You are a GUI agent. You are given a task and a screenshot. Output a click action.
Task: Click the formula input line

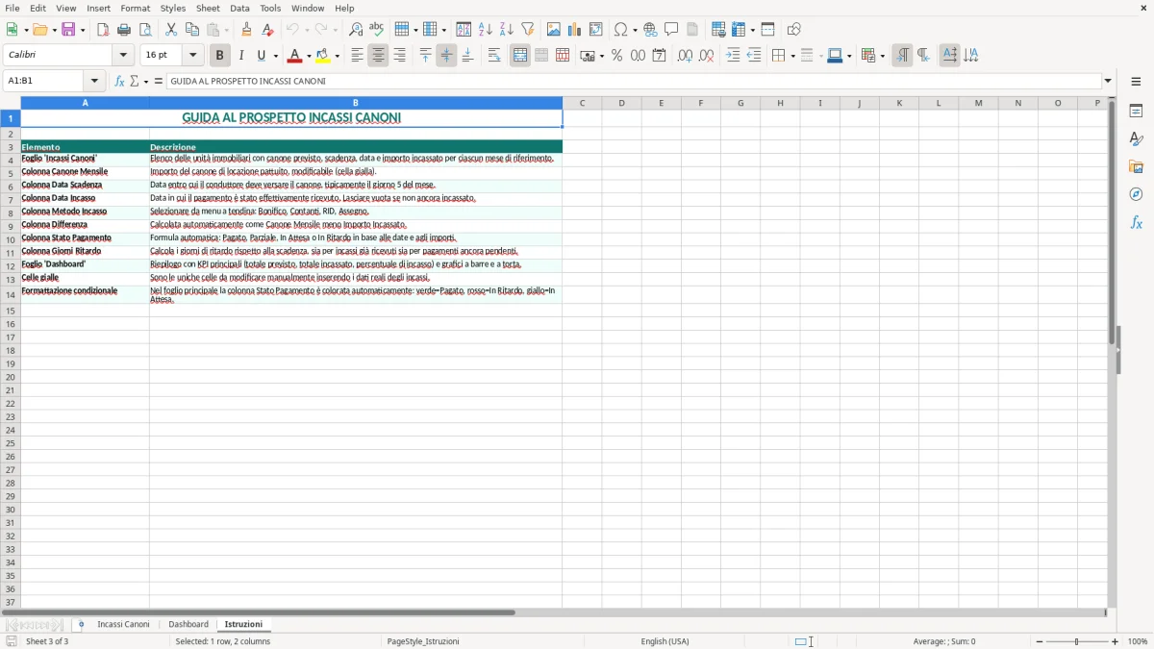[634, 81]
